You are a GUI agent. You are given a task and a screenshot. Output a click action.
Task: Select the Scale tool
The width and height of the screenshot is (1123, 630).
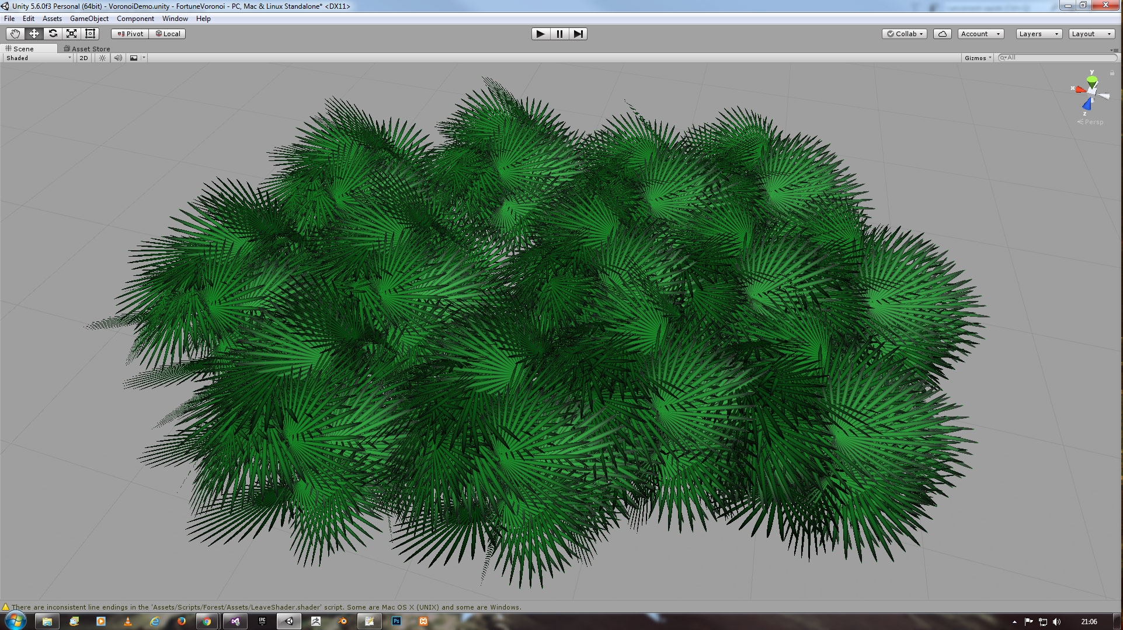71,34
